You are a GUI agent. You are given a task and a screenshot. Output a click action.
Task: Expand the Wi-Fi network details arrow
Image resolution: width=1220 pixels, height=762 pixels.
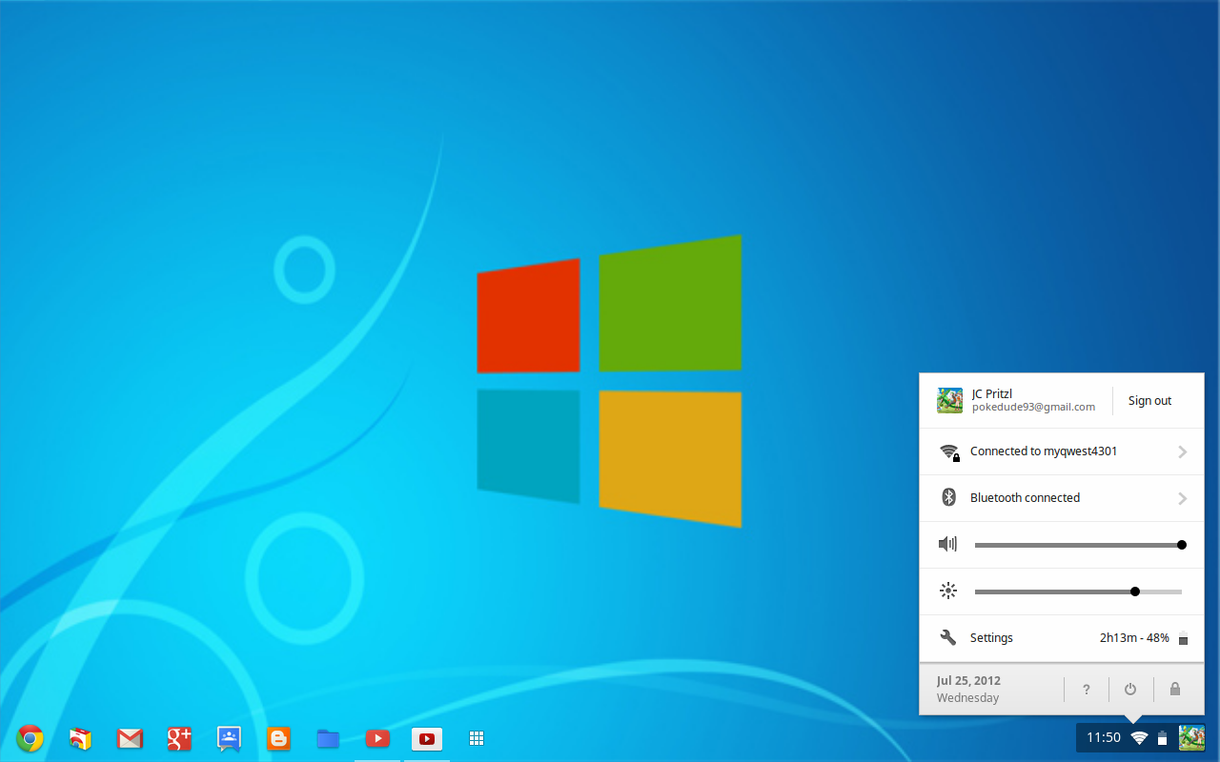coord(1182,451)
